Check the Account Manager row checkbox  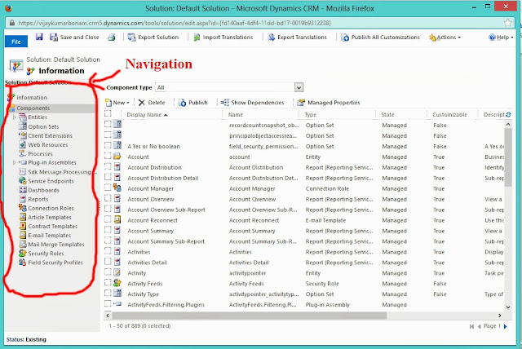click(x=108, y=188)
